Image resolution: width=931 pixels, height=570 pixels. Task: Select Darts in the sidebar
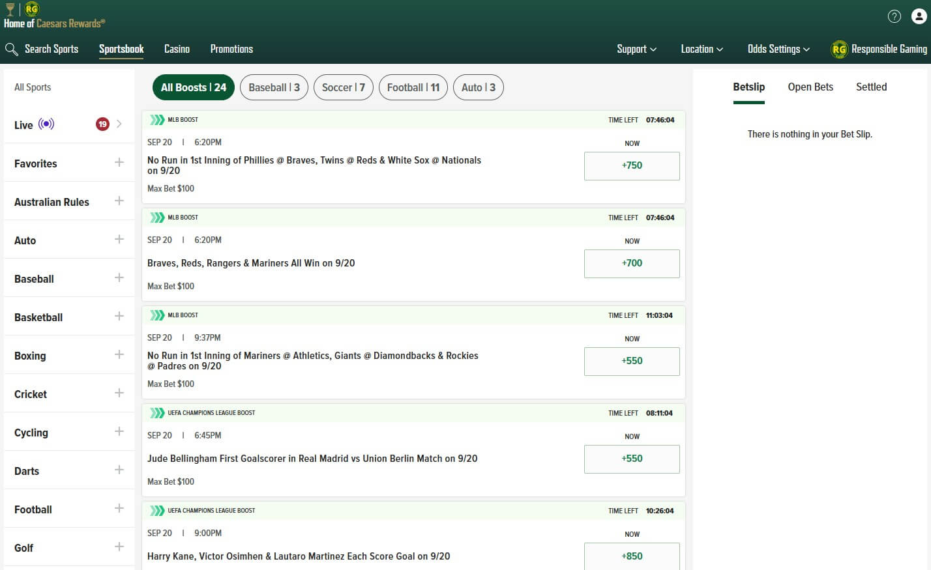coord(27,471)
